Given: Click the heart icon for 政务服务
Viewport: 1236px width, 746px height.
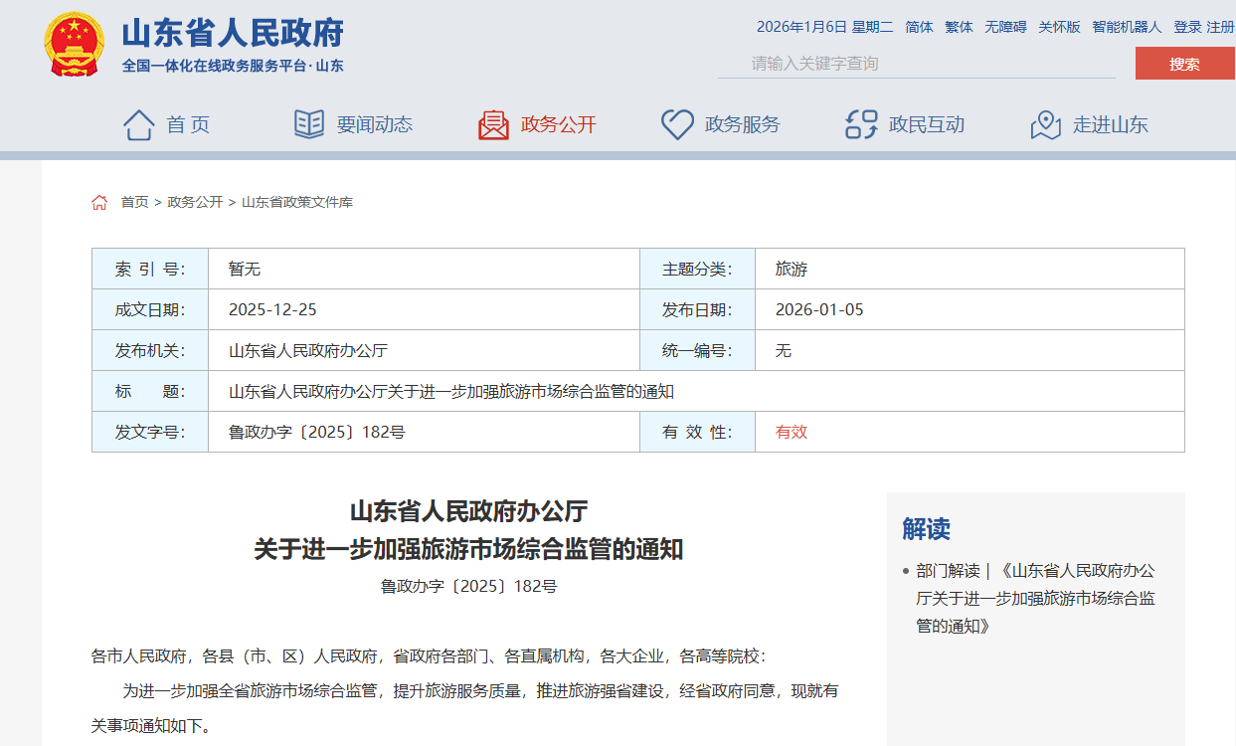Looking at the screenshot, I should [x=677, y=125].
